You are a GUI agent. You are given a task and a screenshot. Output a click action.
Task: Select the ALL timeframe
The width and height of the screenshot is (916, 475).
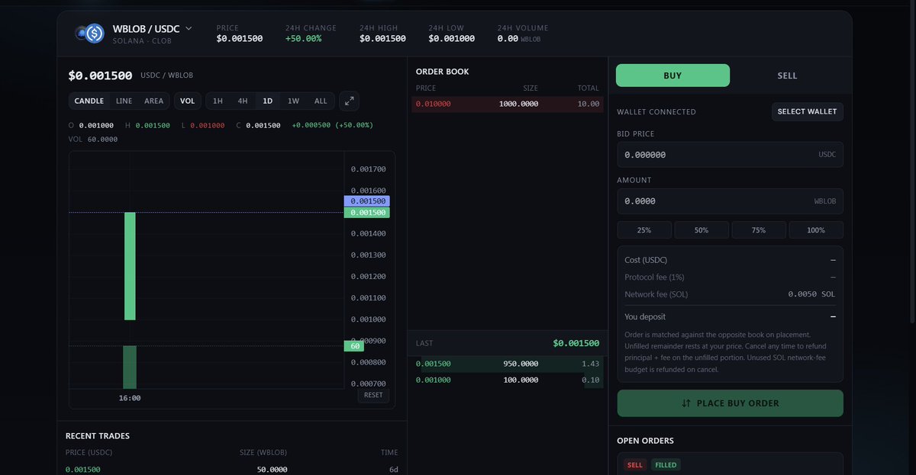coord(321,101)
